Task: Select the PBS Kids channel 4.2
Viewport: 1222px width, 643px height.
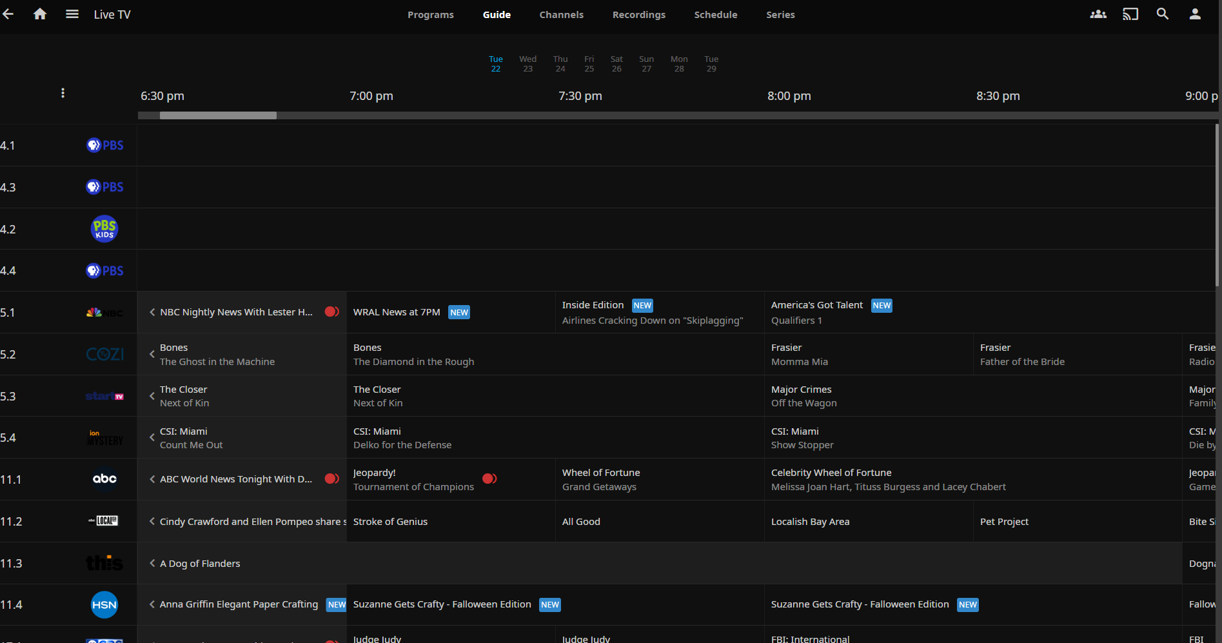Action: click(x=104, y=229)
